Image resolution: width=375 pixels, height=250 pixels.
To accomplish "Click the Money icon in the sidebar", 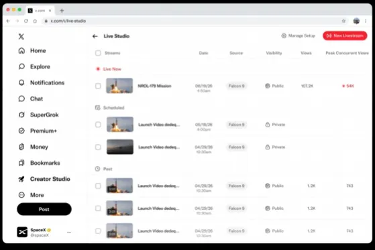I will coord(21,147).
